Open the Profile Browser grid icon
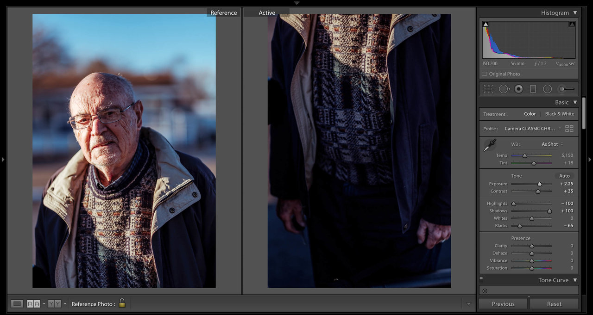Viewport: 593px width, 315px height. [x=569, y=129]
